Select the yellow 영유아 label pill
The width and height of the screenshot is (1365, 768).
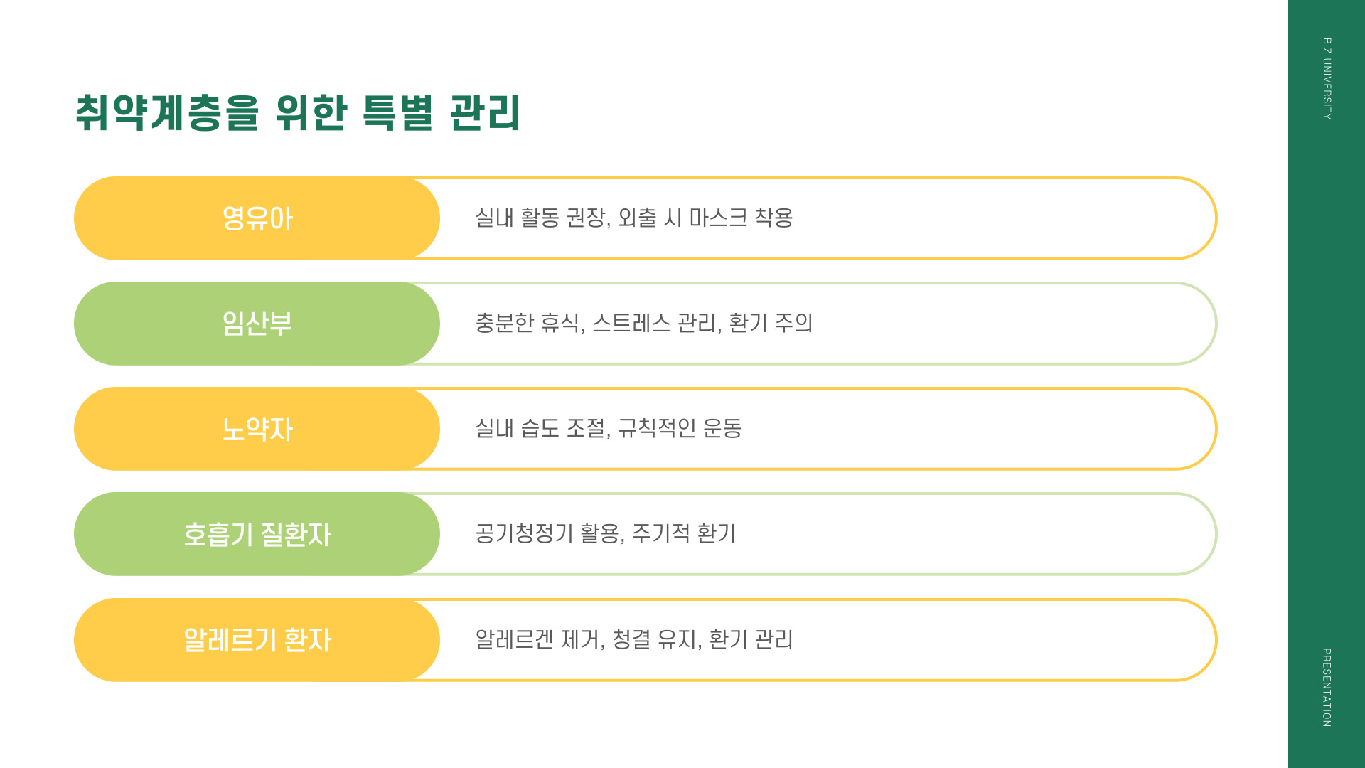pyautogui.click(x=257, y=218)
